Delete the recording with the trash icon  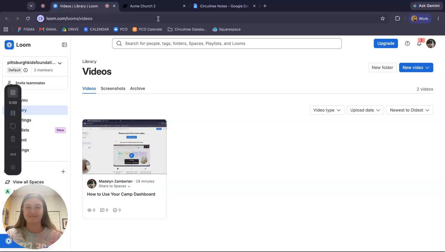(x=13, y=139)
